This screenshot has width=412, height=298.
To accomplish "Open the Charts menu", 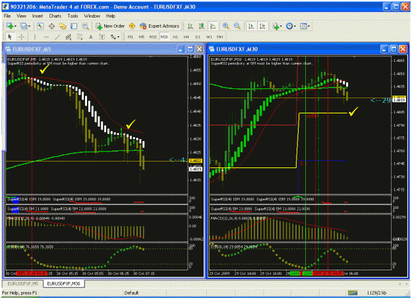I will pos(55,16).
